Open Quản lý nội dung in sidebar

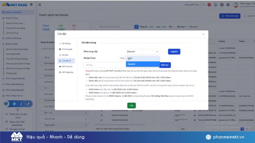[13, 38]
